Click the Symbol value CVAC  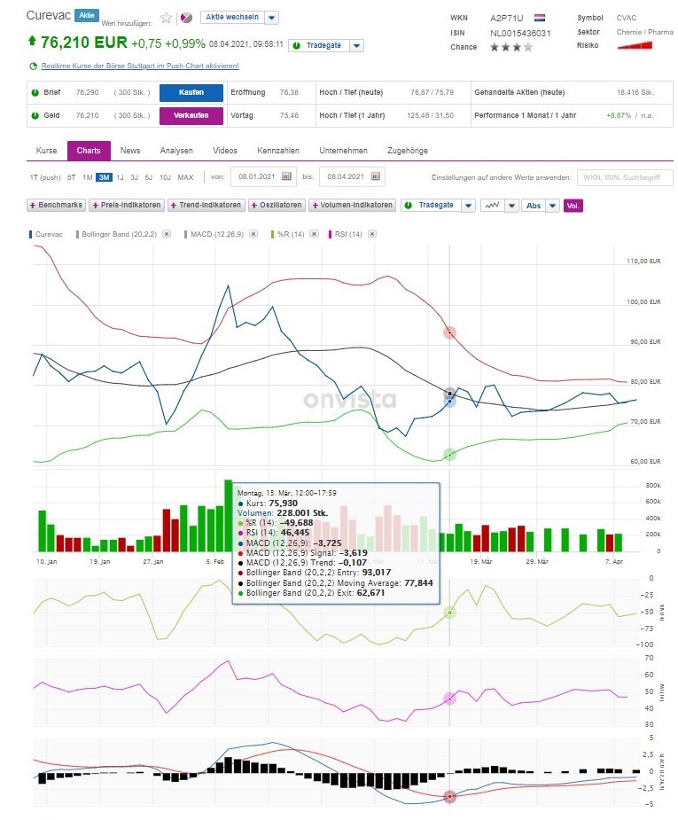(627, 18)
